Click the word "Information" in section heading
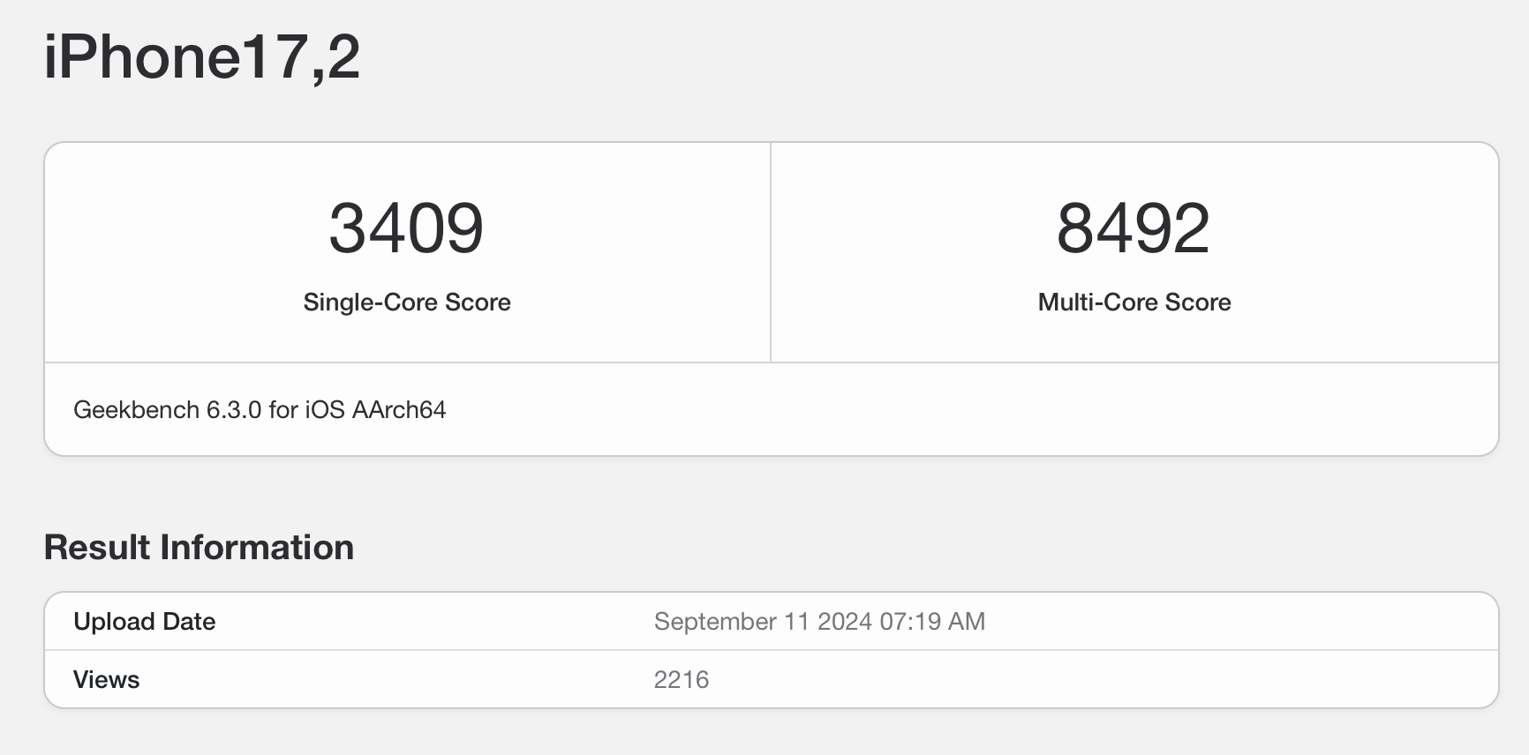The width and height of the screenshot is (1529, 755). pyautogui.click(x=257, y=548)
